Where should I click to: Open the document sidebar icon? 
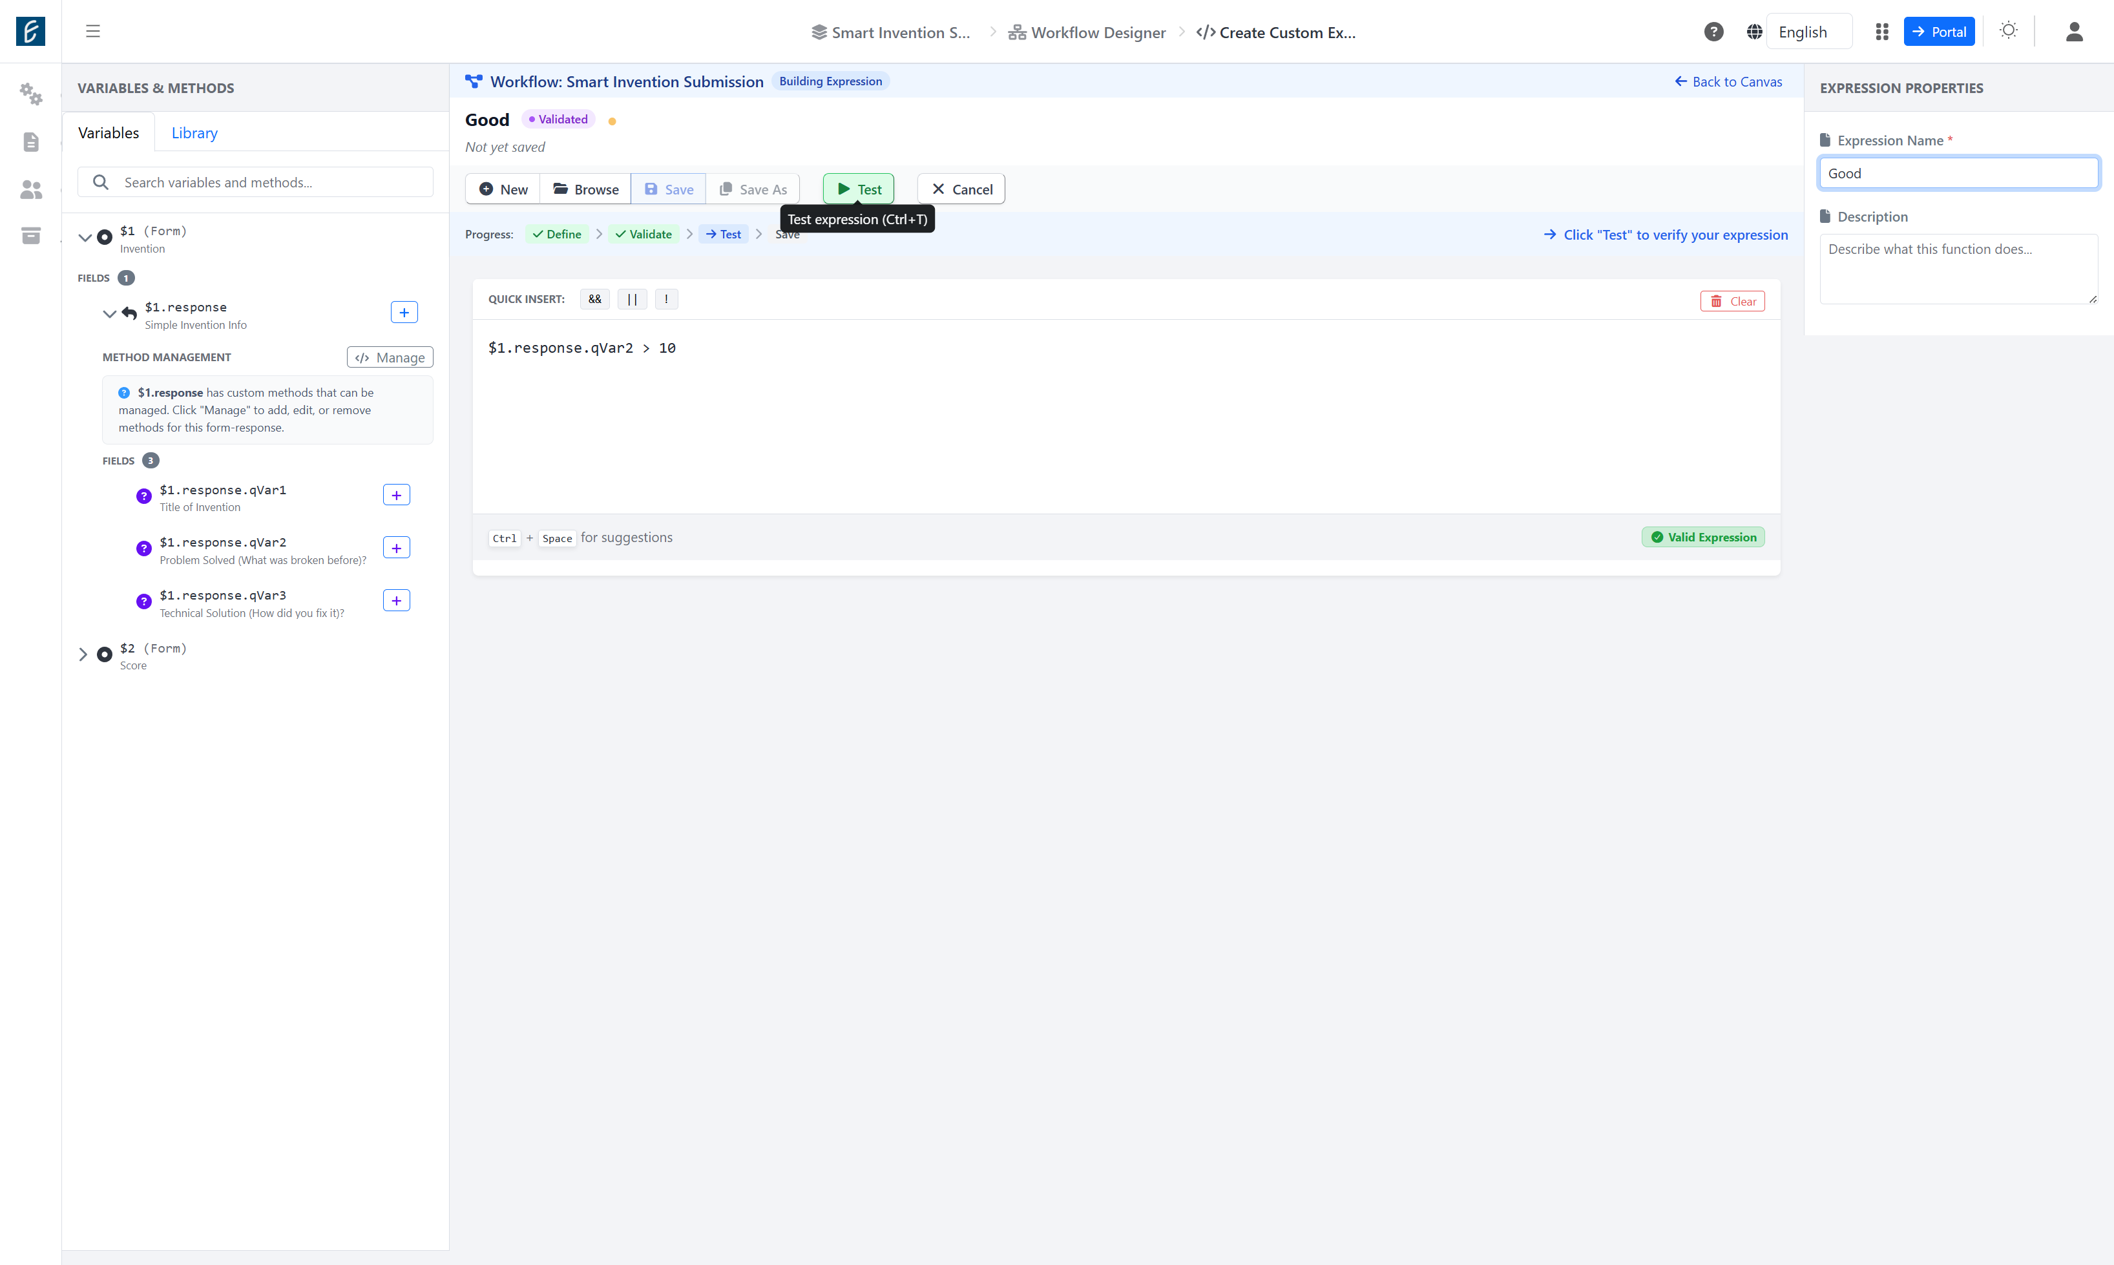pyautogui.click(x=30, y=141)
